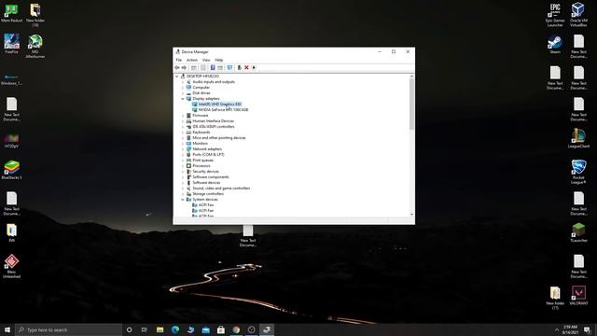Screen dimensions: 597x336
Task: Open the Task View taskbar button
Action: pos(145,329)
